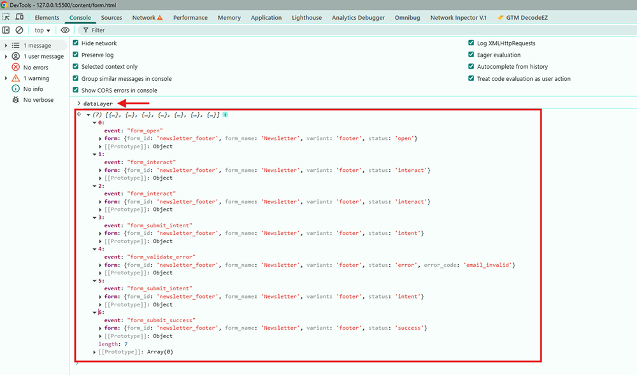Disable Log XMLHttpRequests checkbox
The image size is (637, 375).
471,43
